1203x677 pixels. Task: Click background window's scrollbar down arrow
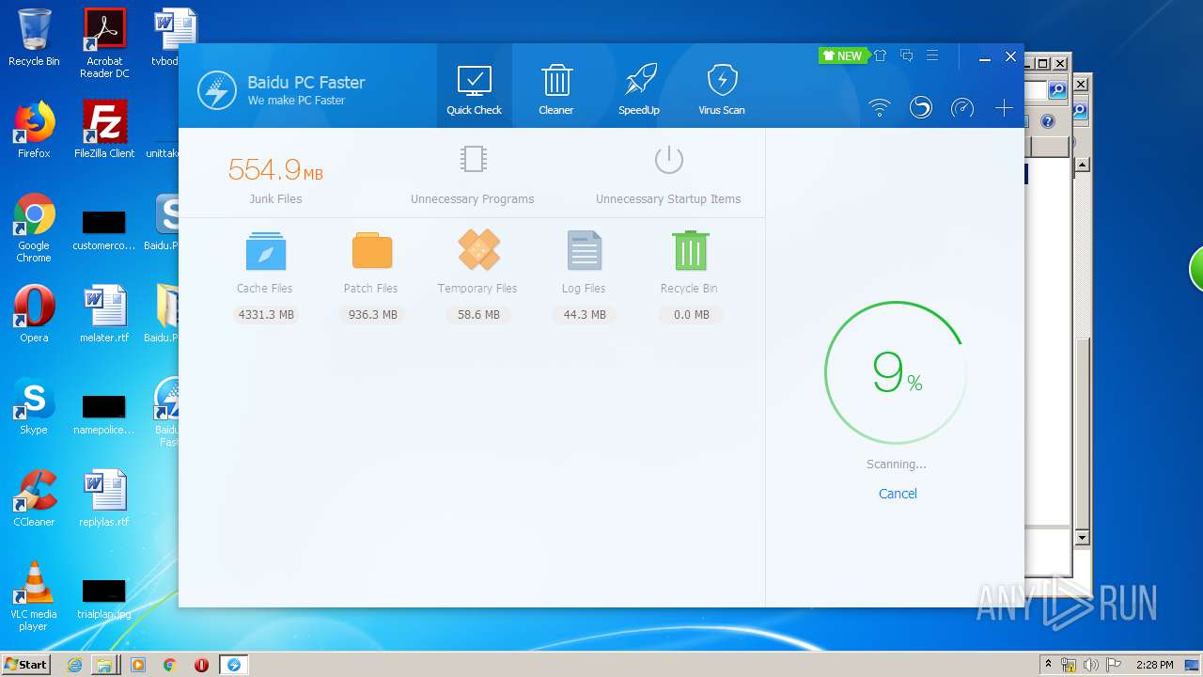[1082, 537]
